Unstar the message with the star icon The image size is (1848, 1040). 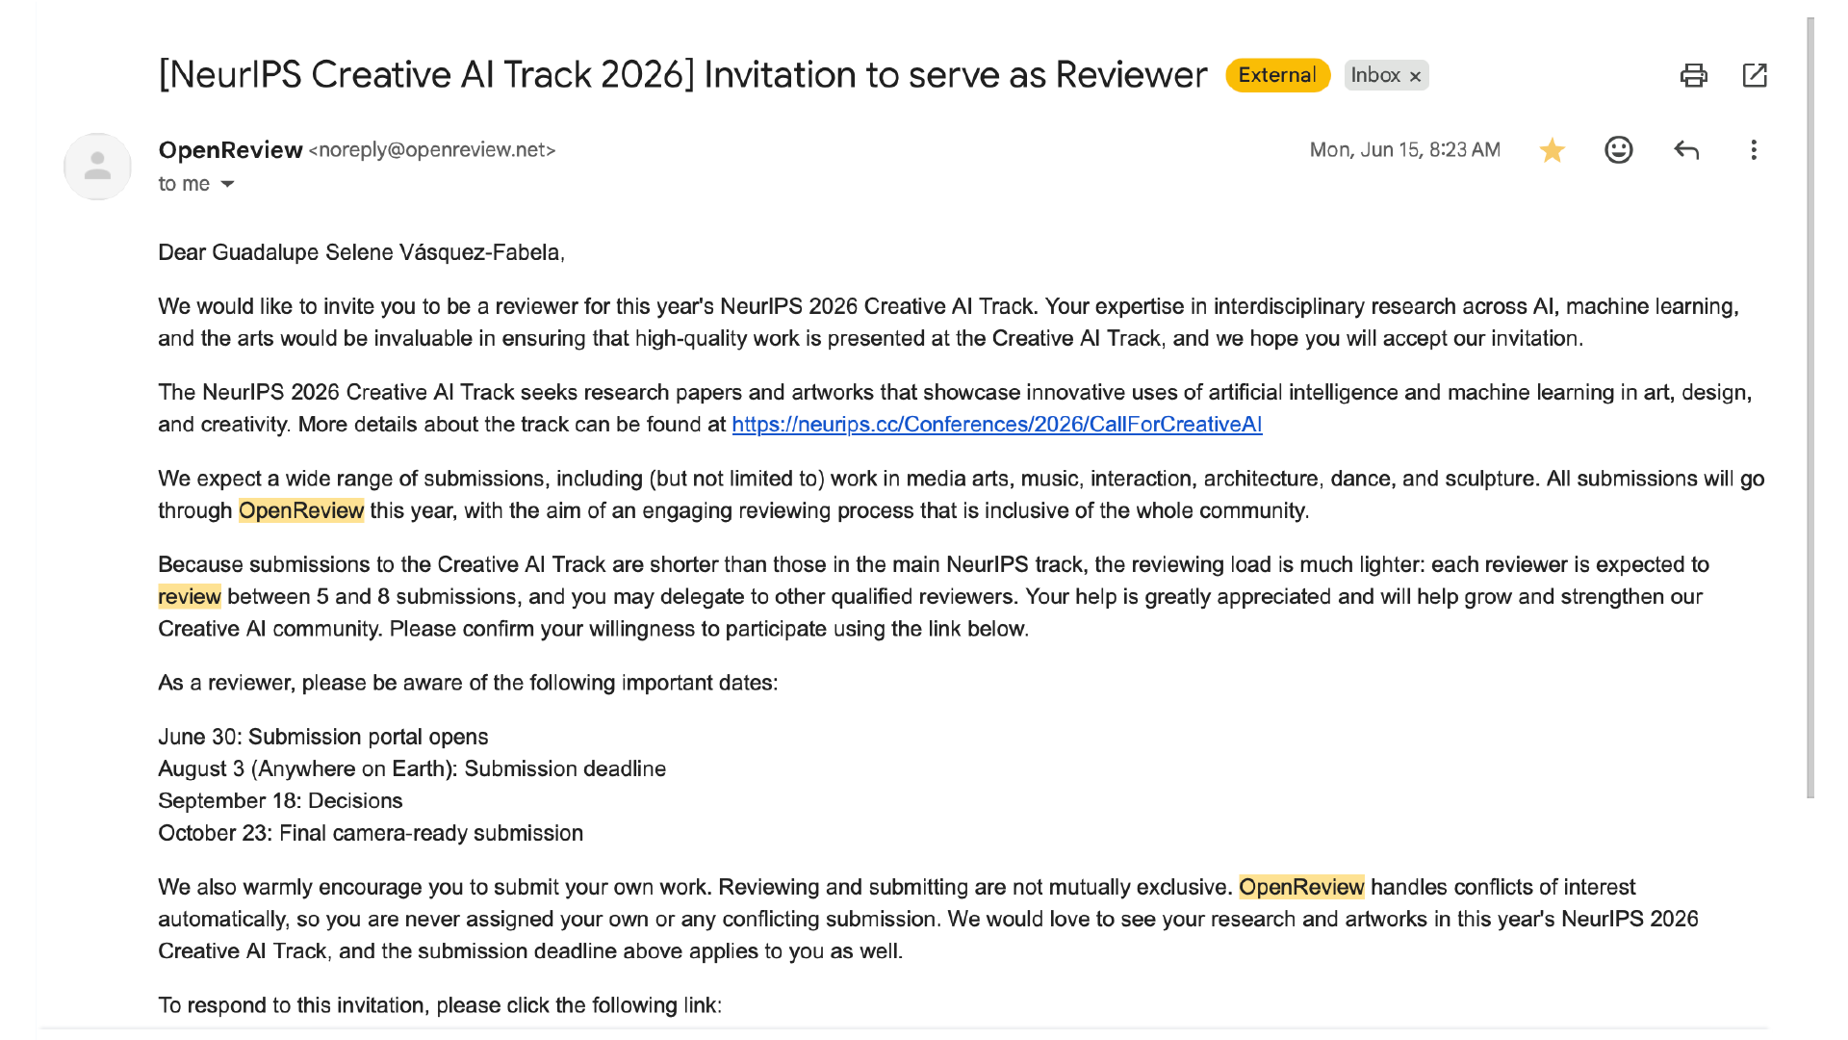point(1552,150)
